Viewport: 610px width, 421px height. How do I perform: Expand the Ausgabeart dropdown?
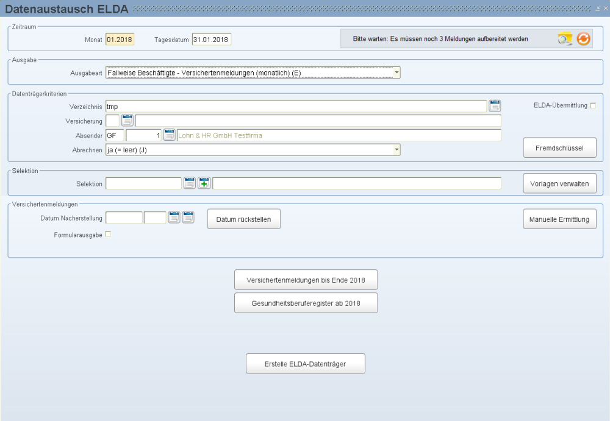pyautogui.click(x=396, y=73)
